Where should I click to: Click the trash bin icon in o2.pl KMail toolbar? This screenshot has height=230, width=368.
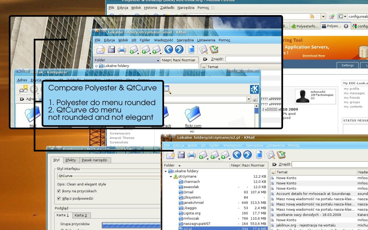(259, 155)
